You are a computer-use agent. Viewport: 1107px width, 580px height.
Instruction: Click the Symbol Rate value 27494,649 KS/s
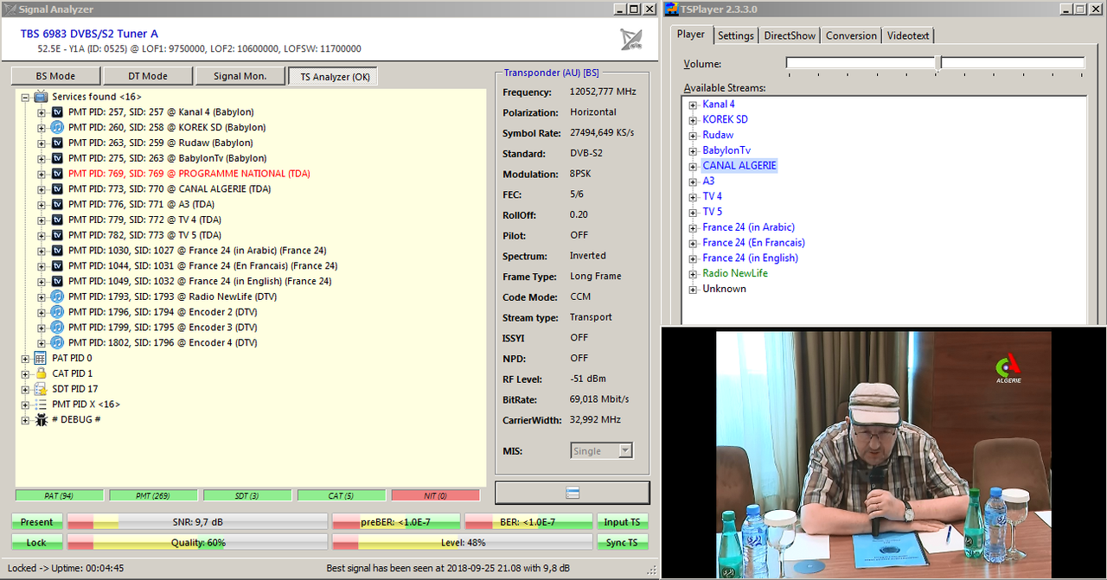tap(602, 133)
